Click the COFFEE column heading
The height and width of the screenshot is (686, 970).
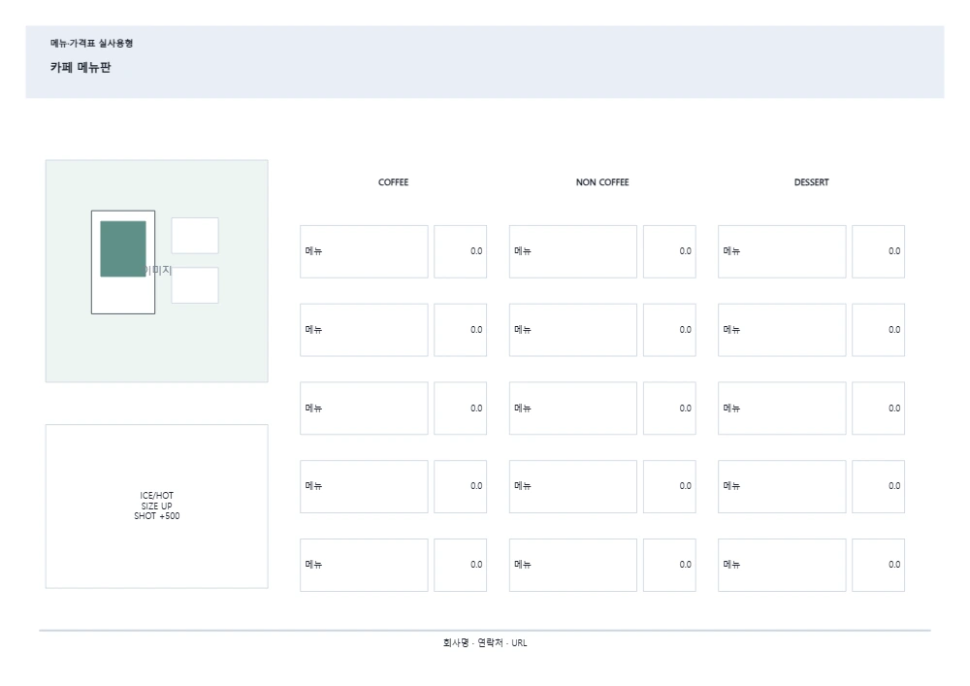394,181
